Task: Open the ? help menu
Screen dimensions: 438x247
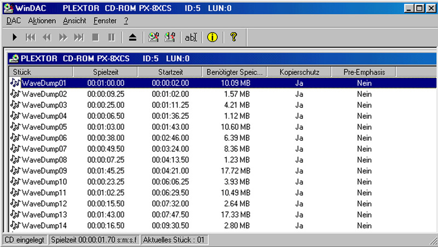Action: click(x=126, y=21)
